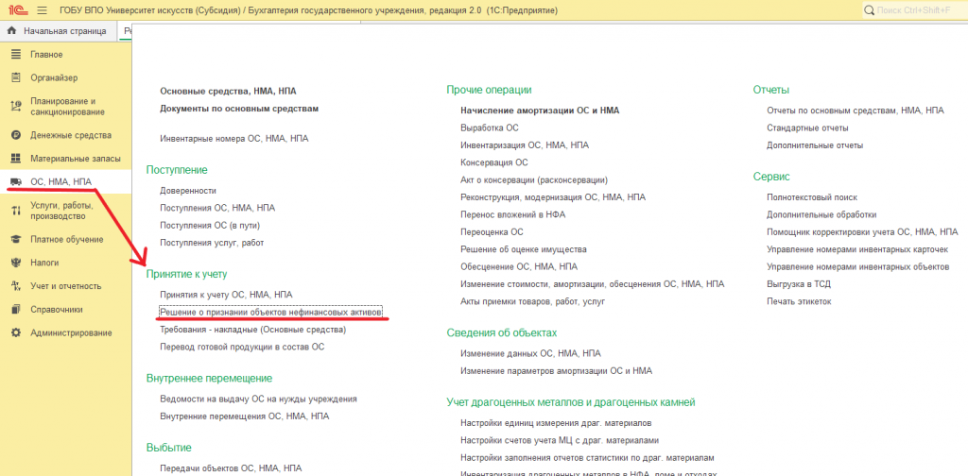Open Внутренние перемещения ОС, НМА, НПА
Screen dimensions: 968x476
pyautogui.click(x=245, y=416)
